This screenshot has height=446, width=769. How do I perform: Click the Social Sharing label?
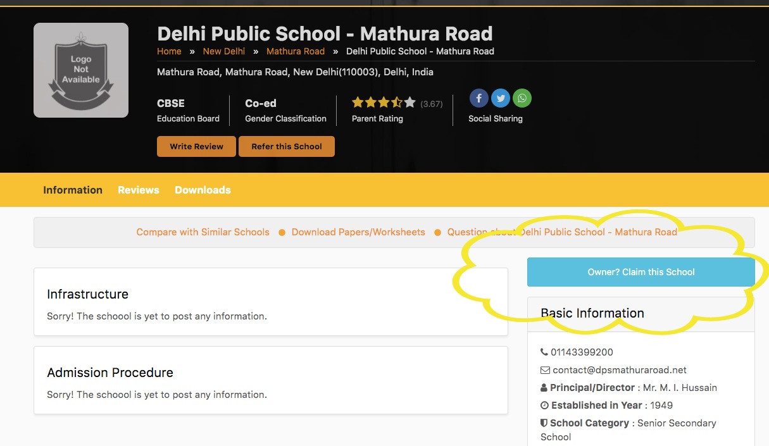pyautogui.click(x=496, y=118)
